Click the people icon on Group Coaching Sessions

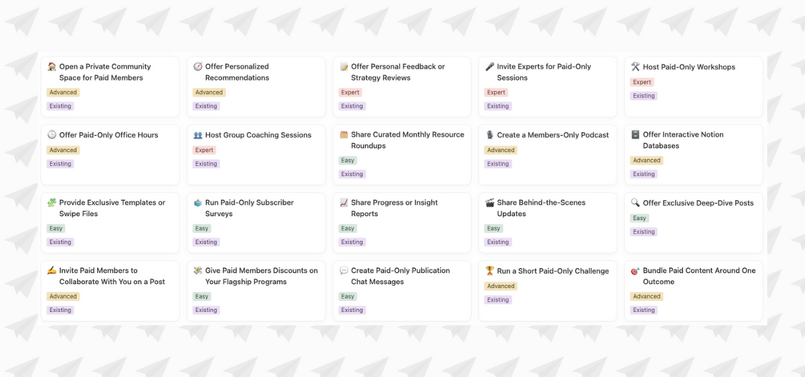coord(198,135)
